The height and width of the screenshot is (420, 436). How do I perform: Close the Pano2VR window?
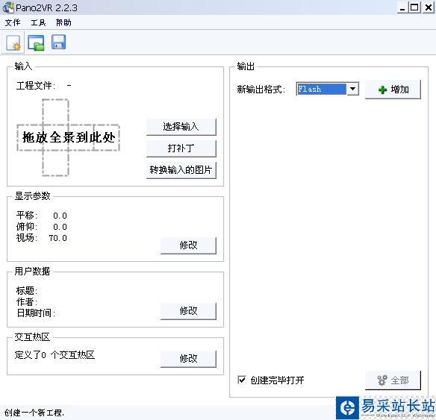tap(429, 7)
